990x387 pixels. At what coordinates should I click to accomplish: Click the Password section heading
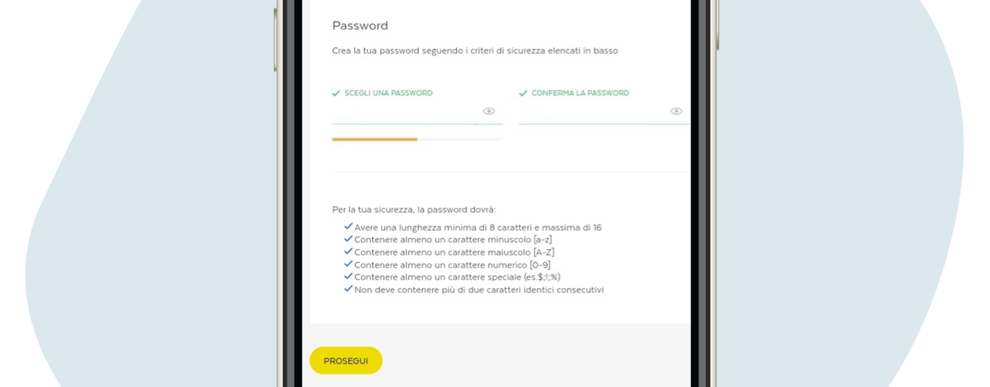(x=360, y=26)
